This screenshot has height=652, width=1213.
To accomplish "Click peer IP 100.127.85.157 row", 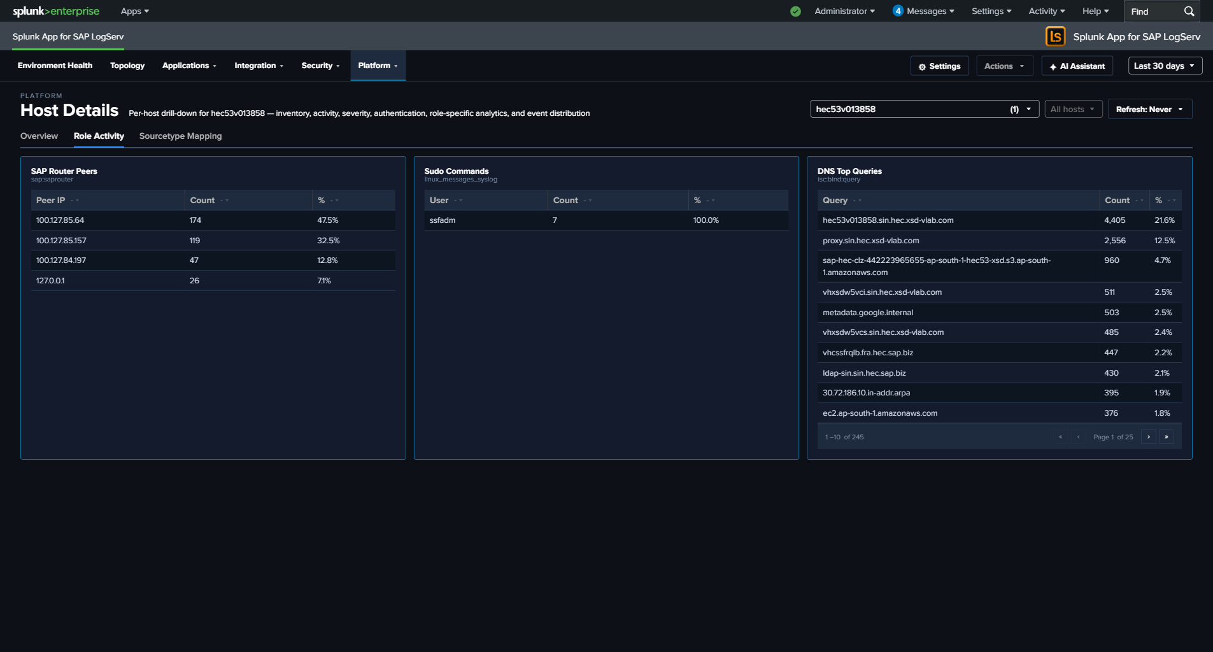I will [213, 241].
